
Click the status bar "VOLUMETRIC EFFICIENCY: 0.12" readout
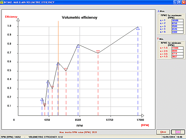(46, 137)
